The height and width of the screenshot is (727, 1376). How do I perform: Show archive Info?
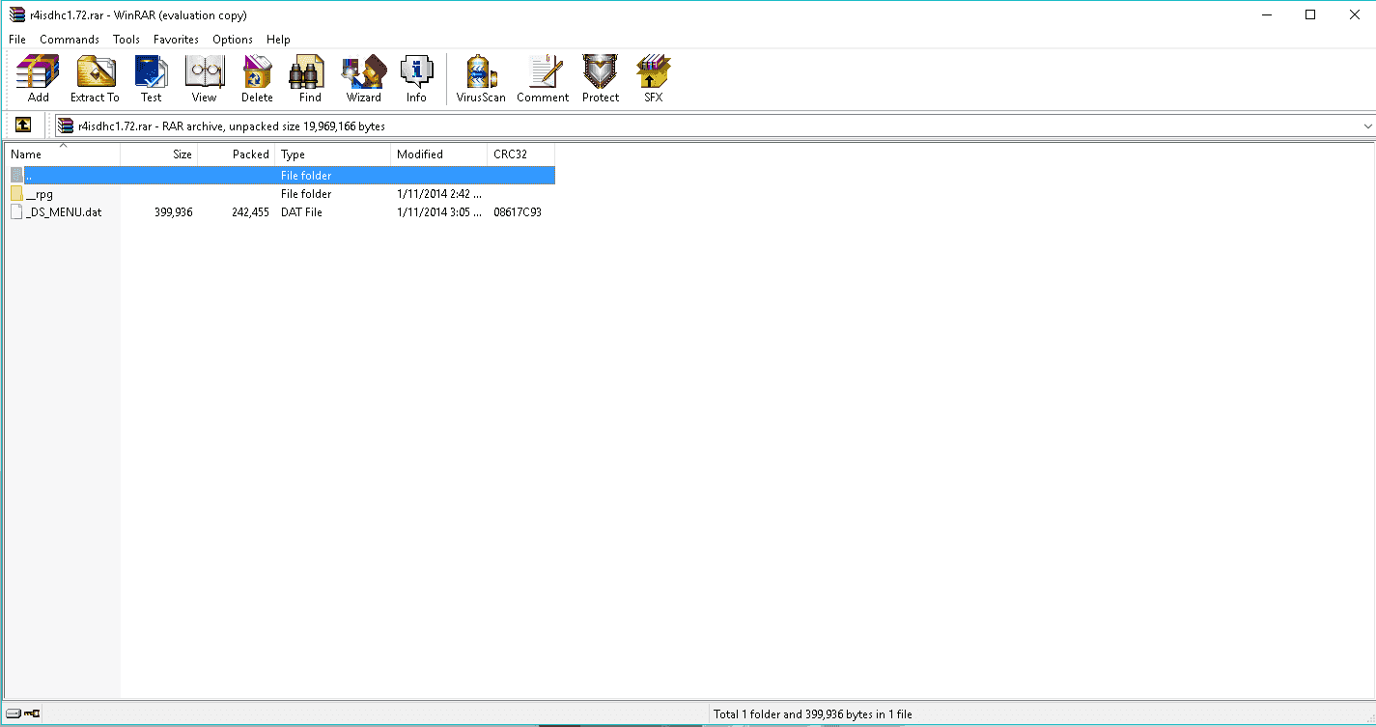416,78
